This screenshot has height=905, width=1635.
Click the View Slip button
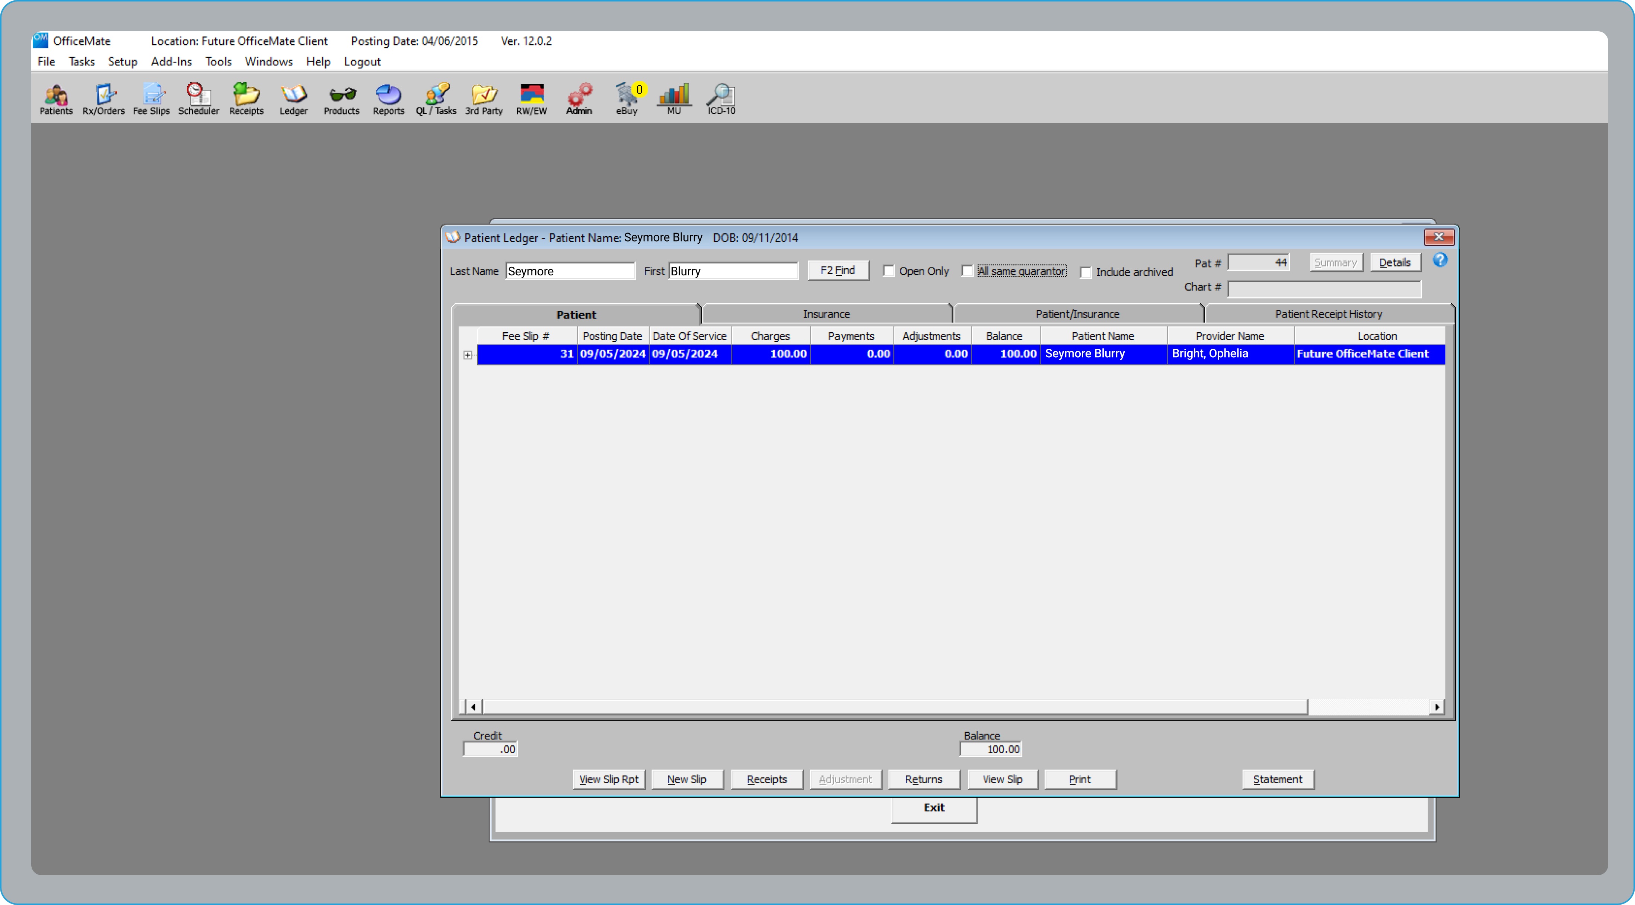tap(1002, 779)
